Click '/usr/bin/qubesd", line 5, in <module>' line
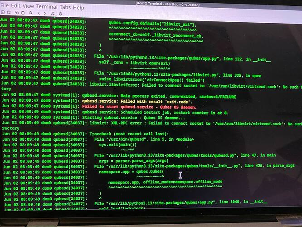The height and width of the screenshot is (227, 302). [x=144, y=139]
